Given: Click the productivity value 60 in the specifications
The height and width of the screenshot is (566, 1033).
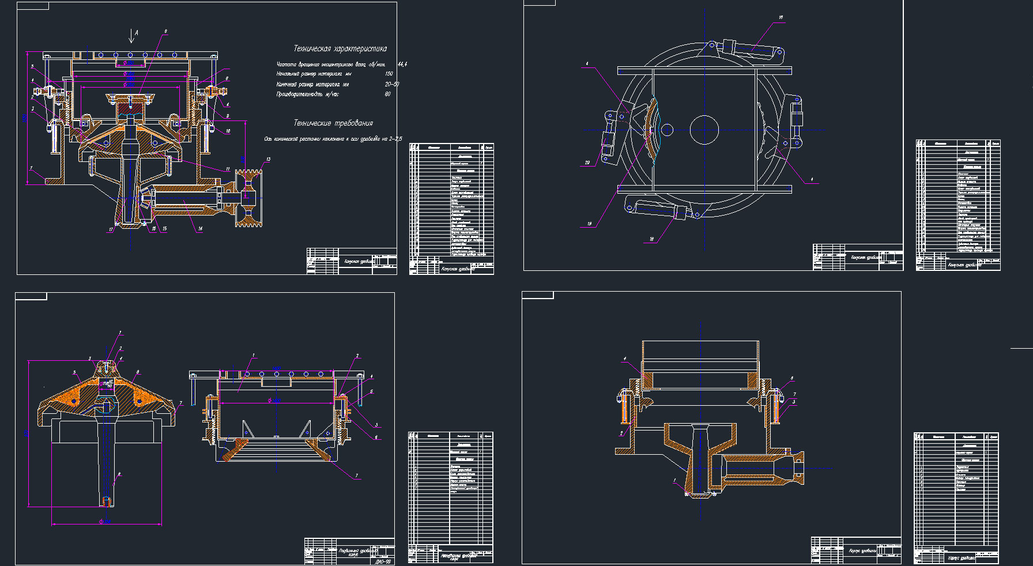Looking at the screenshot, I should click(387, 94).
